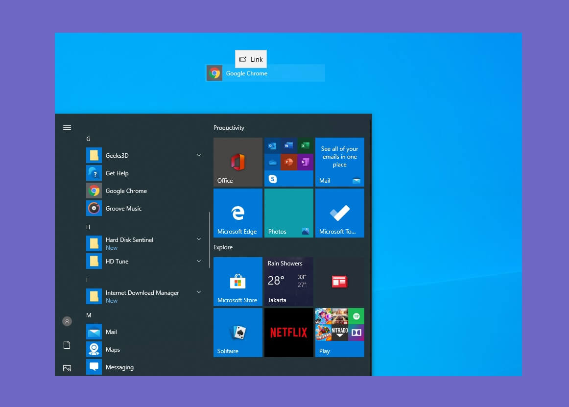Open the top-left game in Play tile
Image resolution: width=569 pixels, height=407 pixels.
(x=323, y=316)
